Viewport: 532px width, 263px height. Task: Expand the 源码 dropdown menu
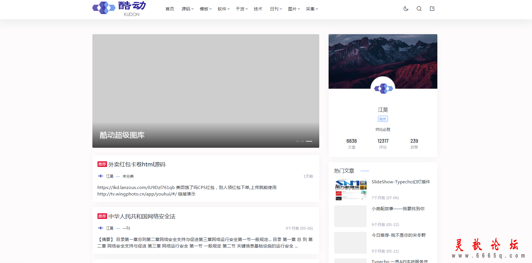(x=188, y=9)
